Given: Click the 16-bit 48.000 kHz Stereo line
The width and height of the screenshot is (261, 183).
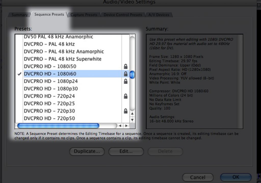Looking at the screenshot, I should click(x=171, y=121).
